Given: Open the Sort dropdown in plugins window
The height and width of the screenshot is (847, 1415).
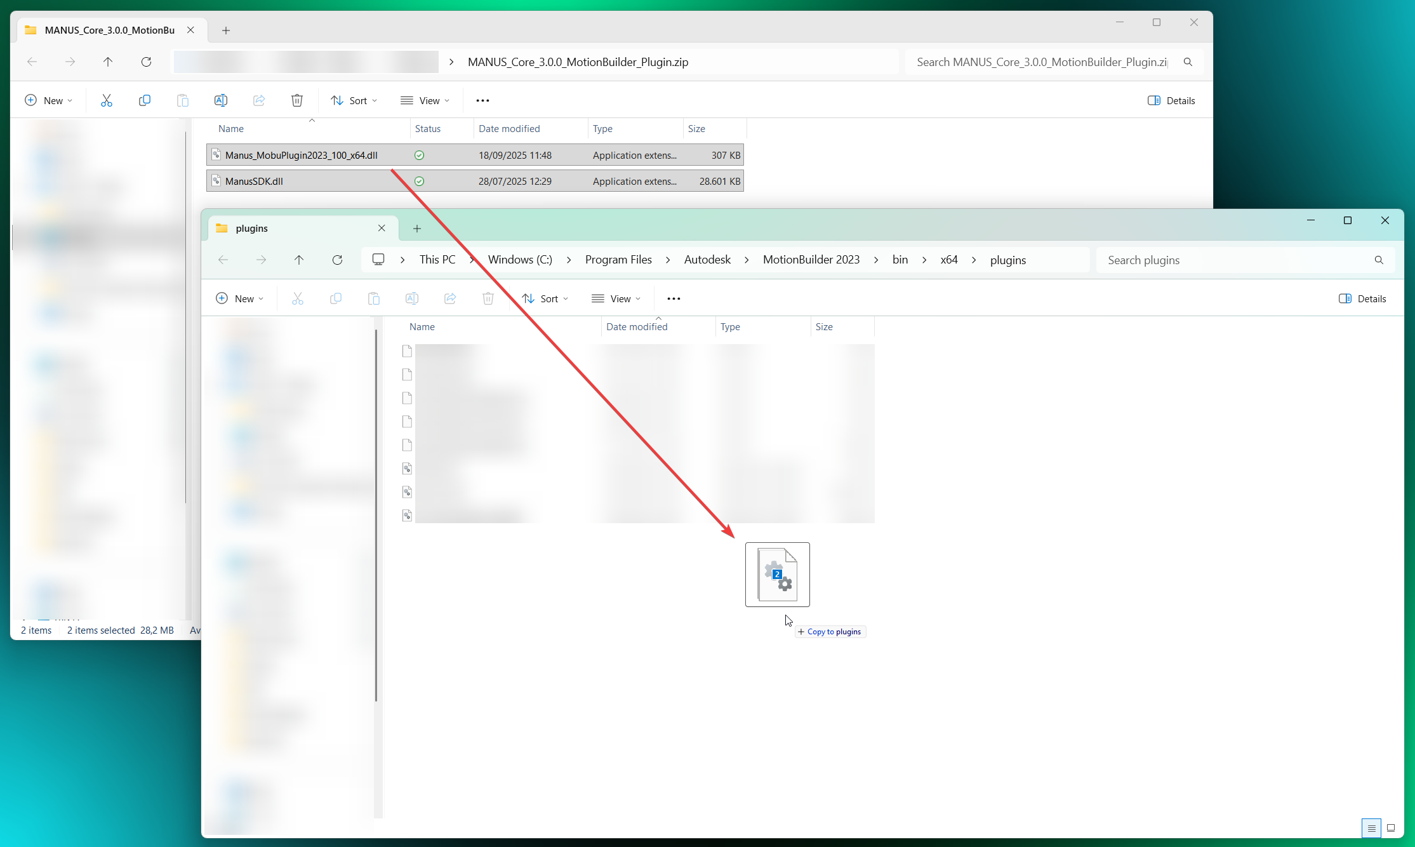Looking at the screenshot, I should pos(545,298).
